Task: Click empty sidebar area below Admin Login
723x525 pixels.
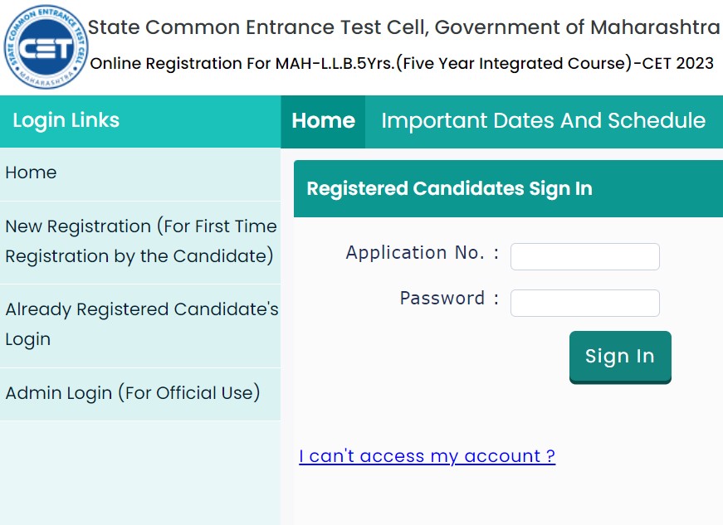Action: click(x=140, y=473)
